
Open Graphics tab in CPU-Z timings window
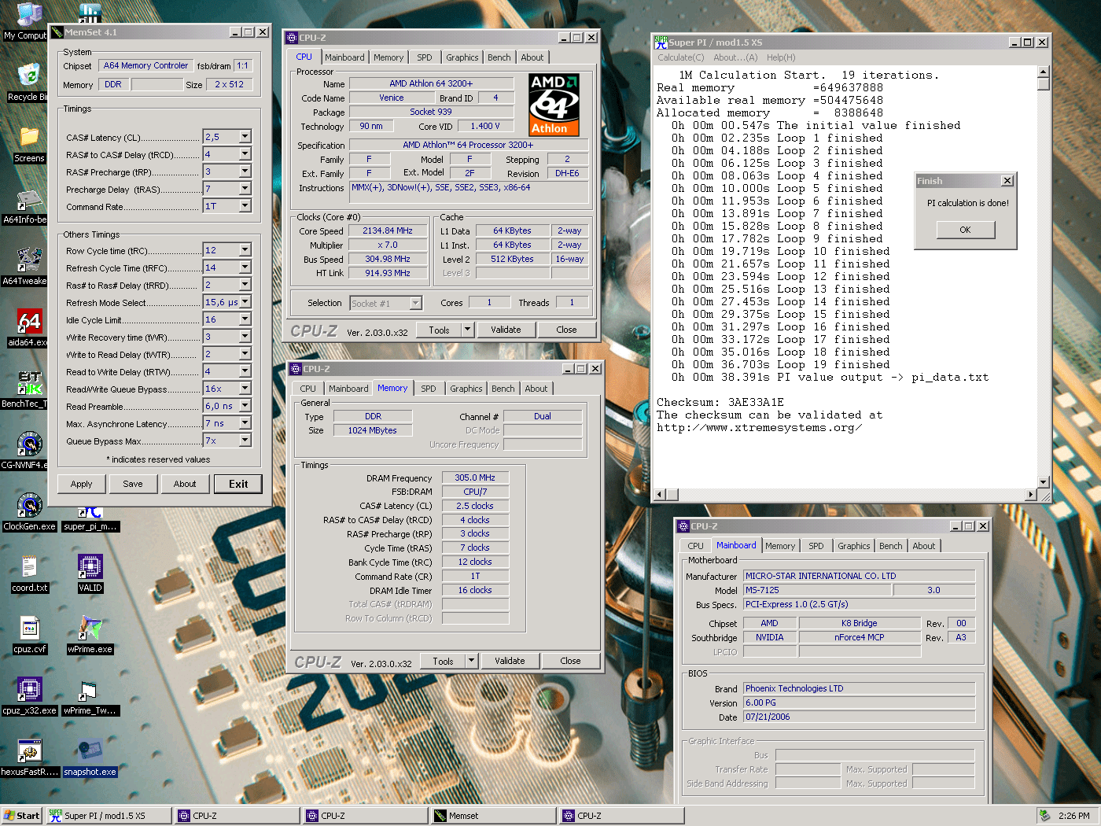(x=466, y=389)
